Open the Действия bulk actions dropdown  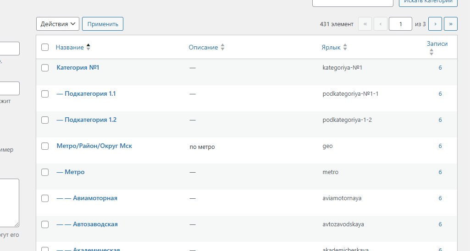tap(58, 24)
